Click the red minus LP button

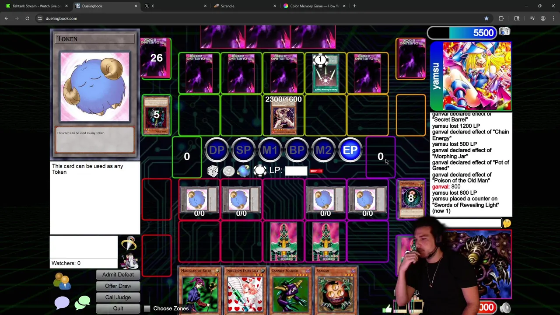[316, 171]
